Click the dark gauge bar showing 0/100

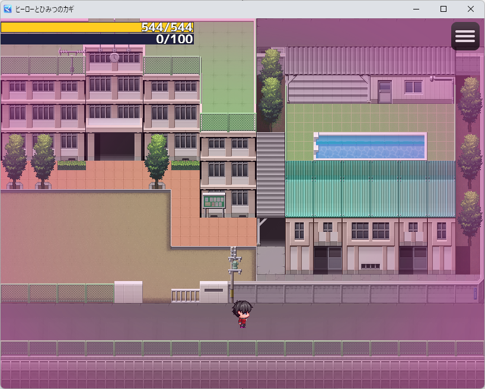pos(97,39)
